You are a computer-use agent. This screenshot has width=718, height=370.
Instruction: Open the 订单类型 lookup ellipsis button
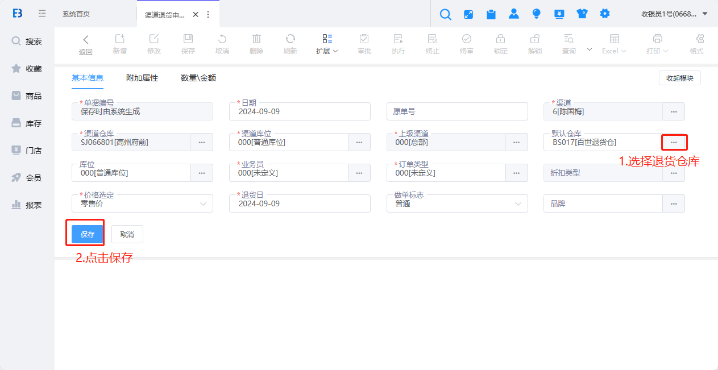click(517, 173)
